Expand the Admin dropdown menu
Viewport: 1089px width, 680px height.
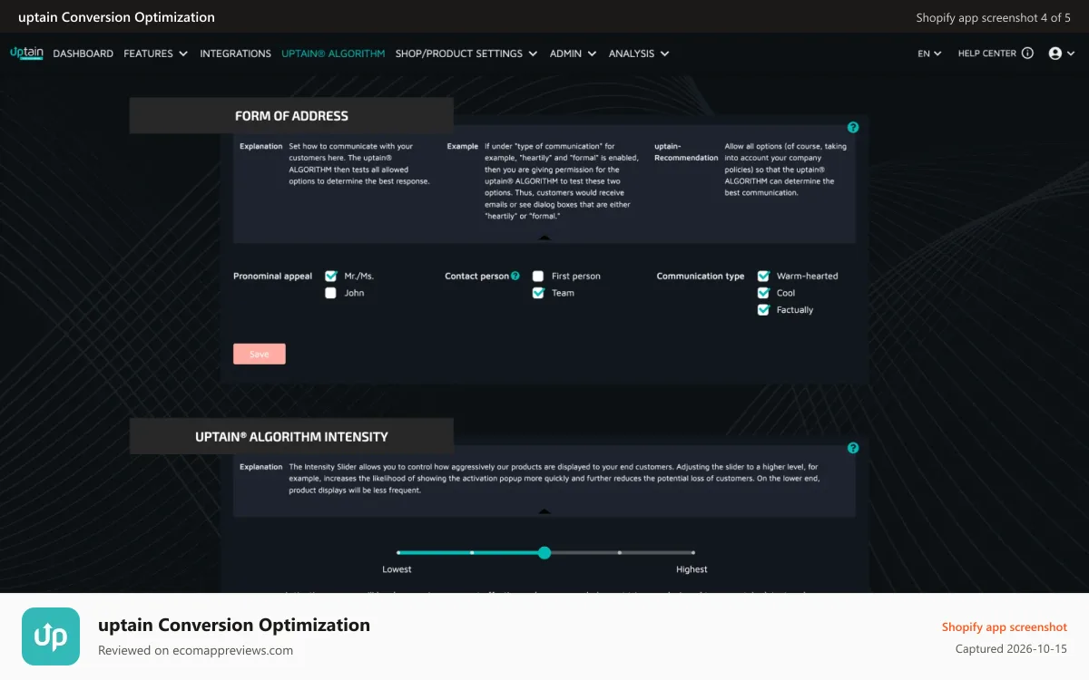[573, 53]
